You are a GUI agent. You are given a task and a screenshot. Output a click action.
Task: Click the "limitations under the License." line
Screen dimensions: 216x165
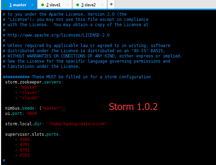click(41, 66)
